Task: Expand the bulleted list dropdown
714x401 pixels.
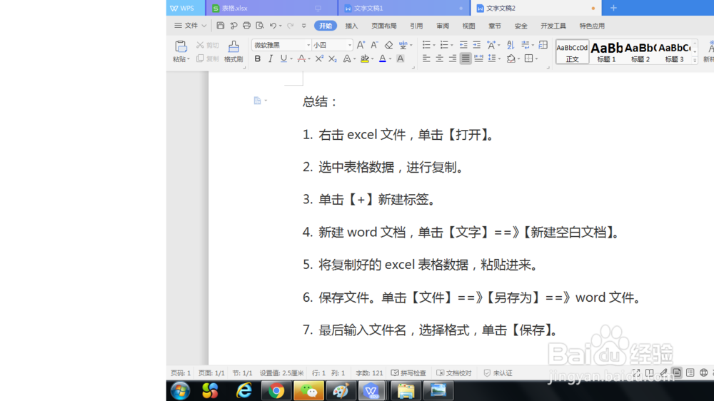Action: [x=434, y=45]
